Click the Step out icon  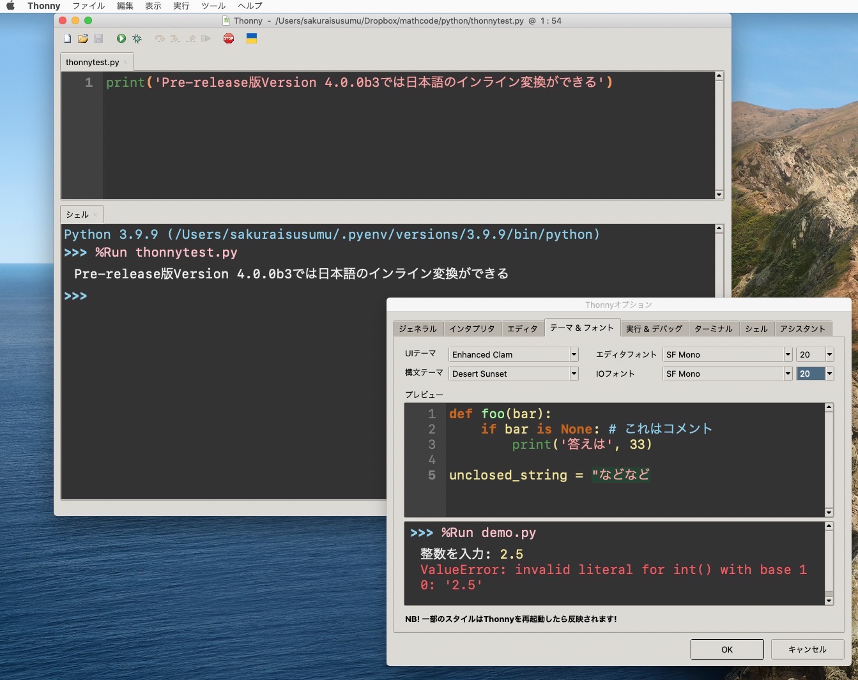[190, 39]
